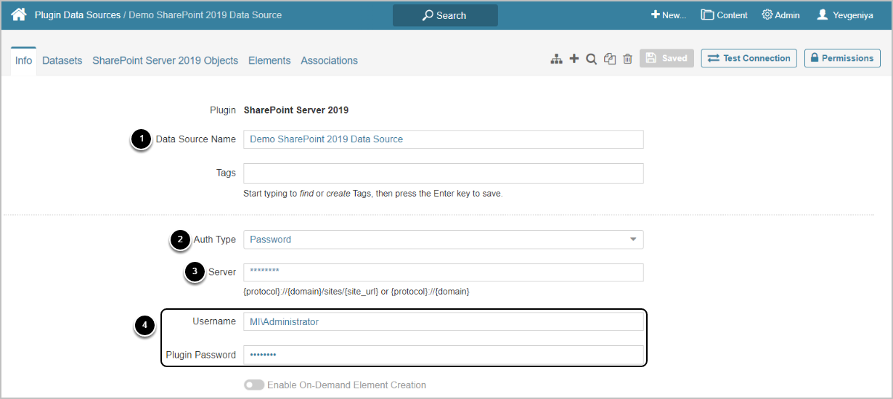
Task: Open SharePoint Server 2019 Objects tab
Action: 165,61
